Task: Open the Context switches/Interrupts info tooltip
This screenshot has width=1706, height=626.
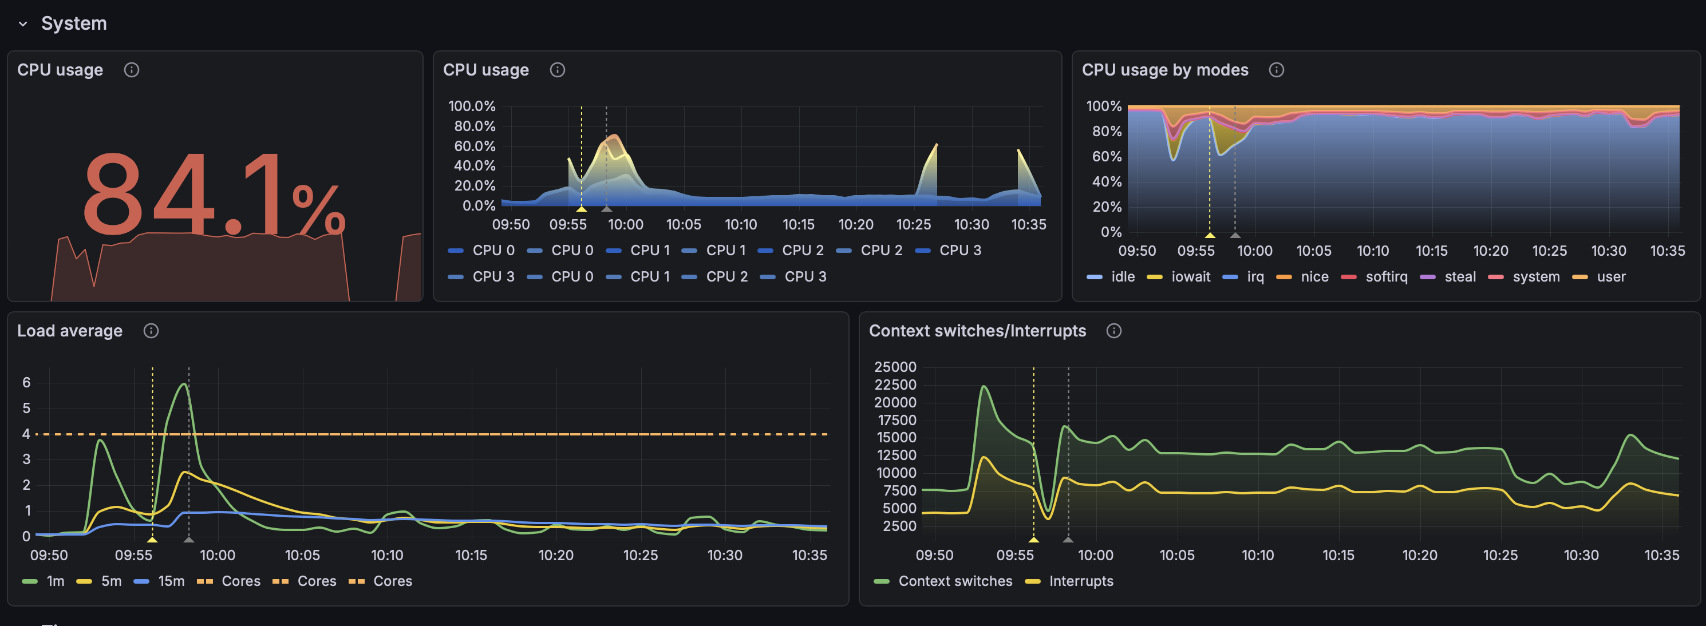Action: [x=1114, y=331]
